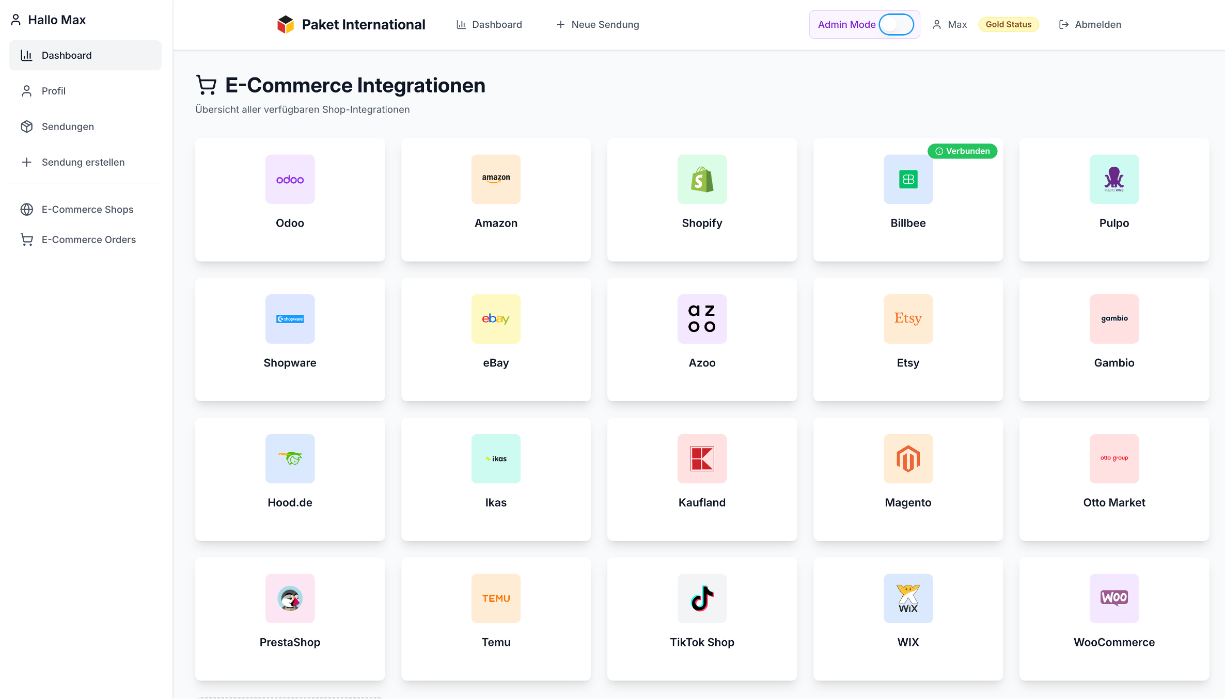Click the user icon next to Max in header
1225x699 pixels.
[x=937, y=25]
